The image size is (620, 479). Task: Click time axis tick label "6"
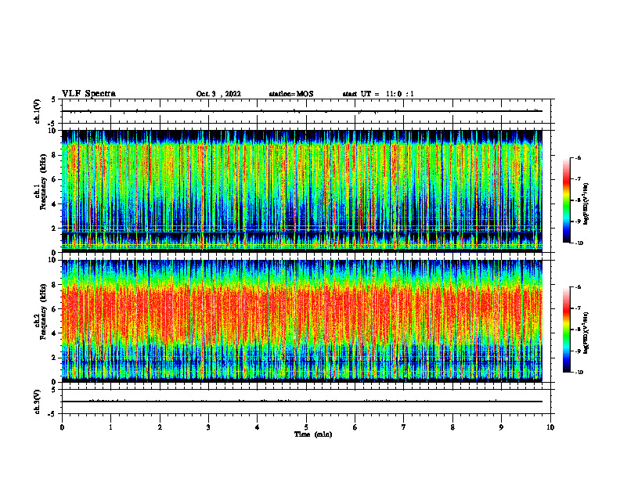(x=355, y=427)
